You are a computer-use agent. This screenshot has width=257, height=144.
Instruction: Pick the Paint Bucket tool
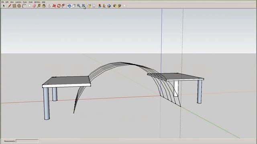pos(44,6)
